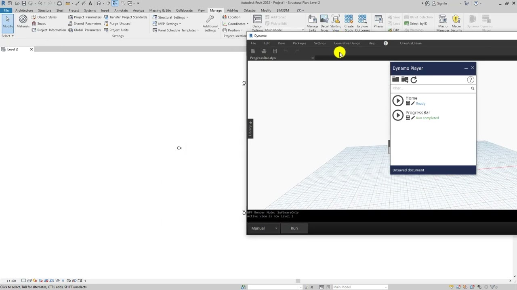
Task: Save icon in Revit quick access toolbar
Action: click(24, 3)
